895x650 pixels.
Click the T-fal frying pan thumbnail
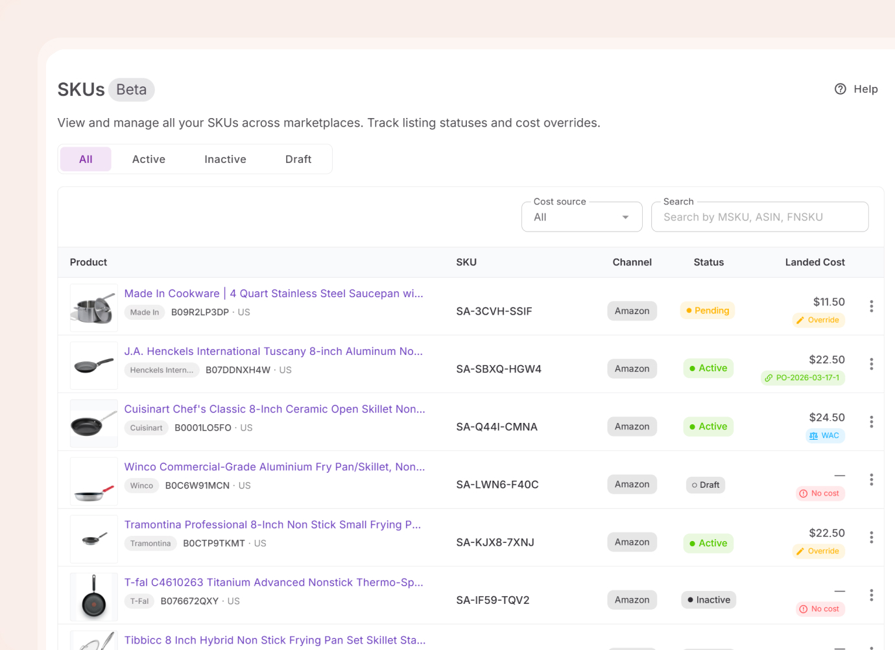[x=94, y=597]
